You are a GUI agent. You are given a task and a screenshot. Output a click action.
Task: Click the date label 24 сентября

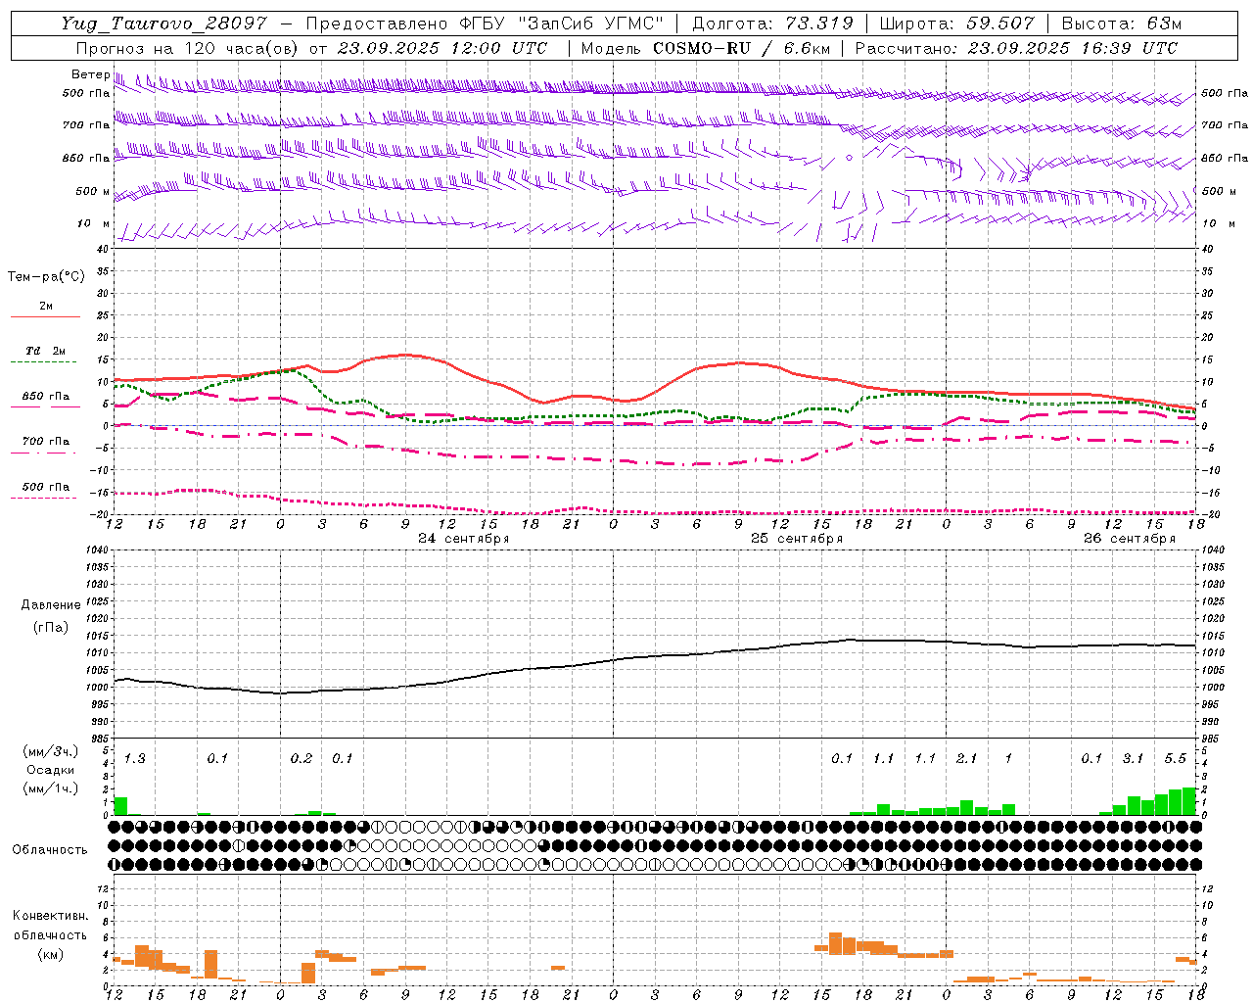point(464,539)
